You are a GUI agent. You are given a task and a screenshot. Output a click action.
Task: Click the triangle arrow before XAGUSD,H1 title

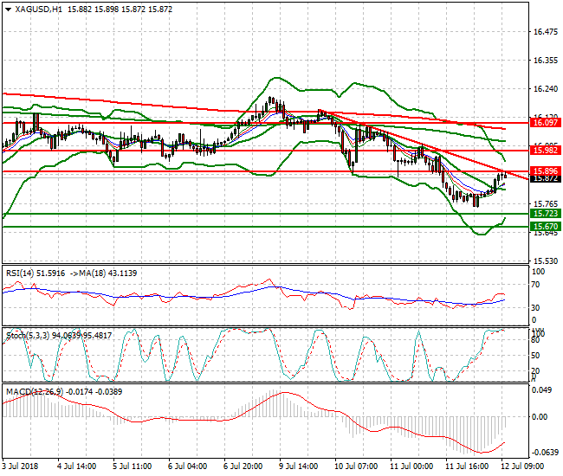[8, 8]
